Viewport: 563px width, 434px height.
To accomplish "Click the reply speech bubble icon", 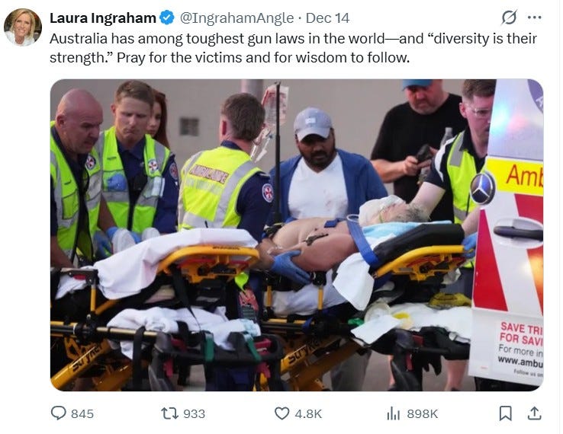I will (x=59, y=413).
